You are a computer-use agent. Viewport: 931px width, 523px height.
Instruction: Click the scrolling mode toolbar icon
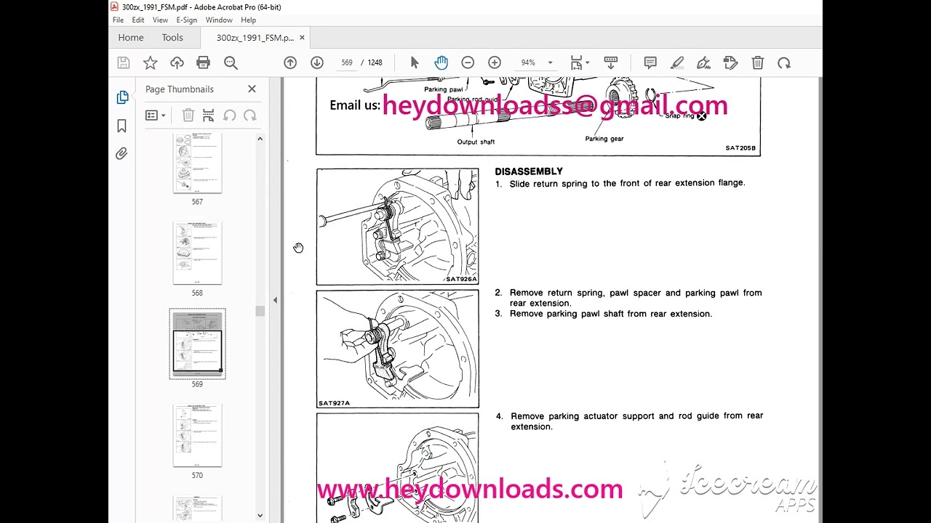(611, 63)
